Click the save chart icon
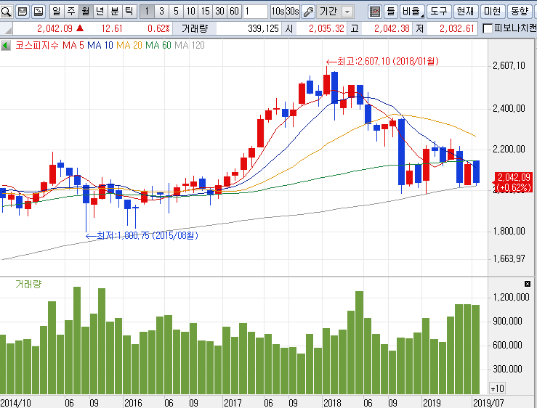Viewport: 537px width, 408px height. tap(23, 12)
